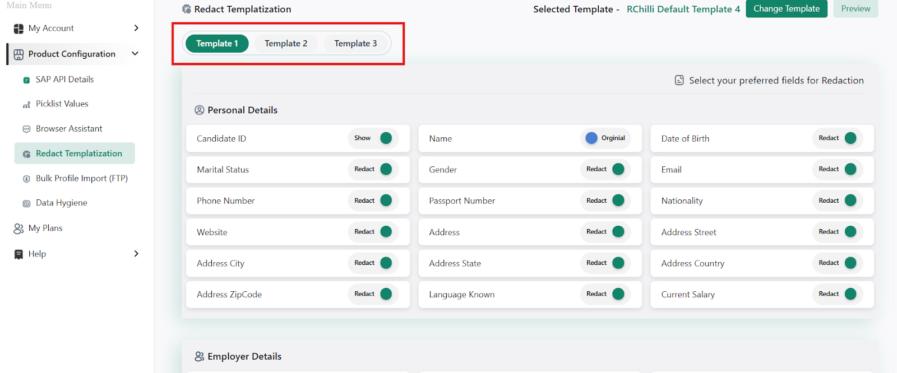This screenshot has height=373, width=897.
Task: Open the template Preview button
Action: tap(855, 9)
